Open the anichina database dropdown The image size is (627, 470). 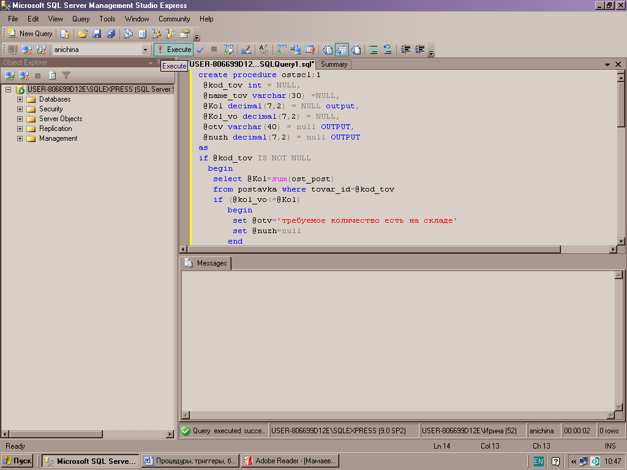point(145,50)
